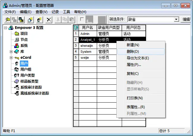Expand the 库 tree node
This screenshot has height=136, width=193.
pos(11,52)
